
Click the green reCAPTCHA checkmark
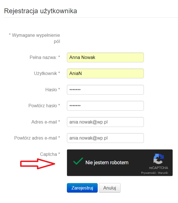point(78,161)
